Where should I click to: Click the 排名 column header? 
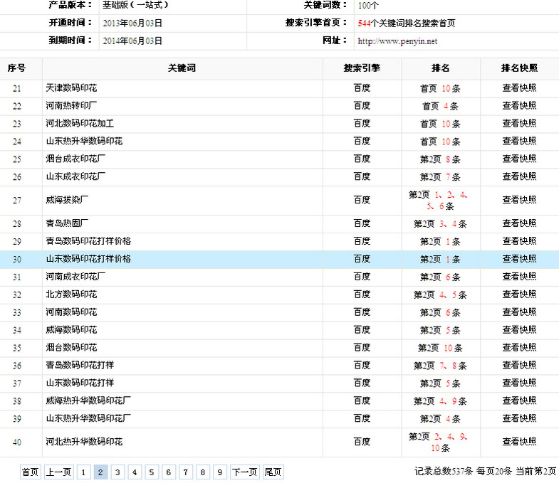[x=440, y=68]
